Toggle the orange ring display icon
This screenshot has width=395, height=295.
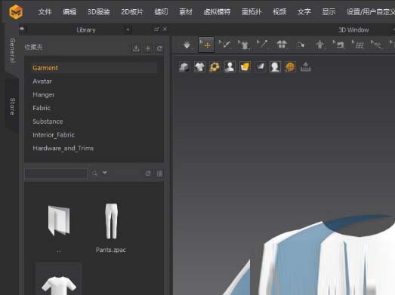pyautogui.click(x=214, y=67)
